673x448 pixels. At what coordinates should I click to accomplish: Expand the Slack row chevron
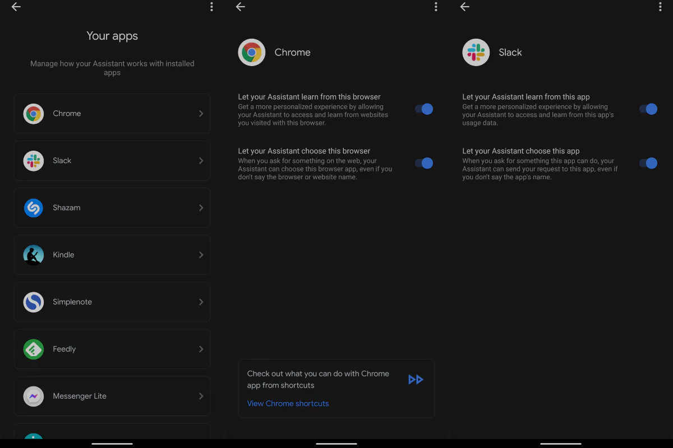pos(201,161)
